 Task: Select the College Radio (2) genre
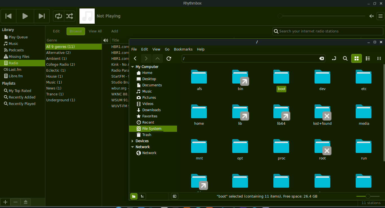(73, 64)
